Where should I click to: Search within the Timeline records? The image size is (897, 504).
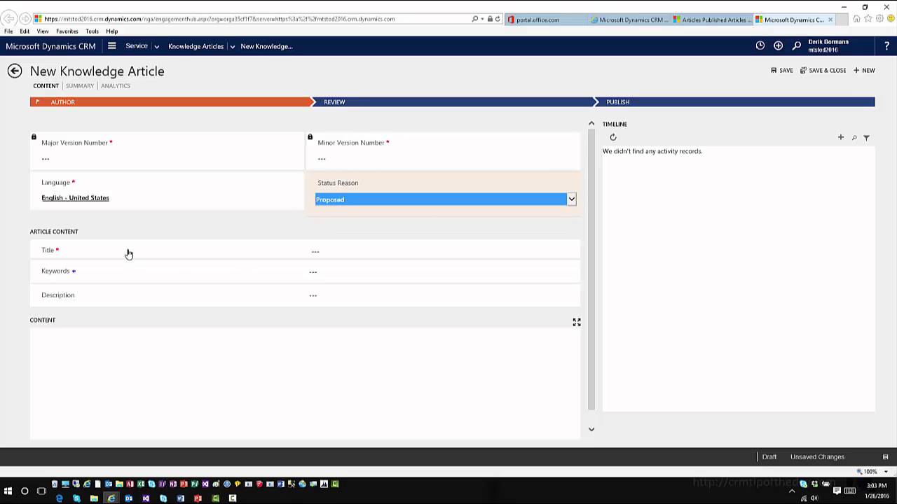[x=854, y=138]
